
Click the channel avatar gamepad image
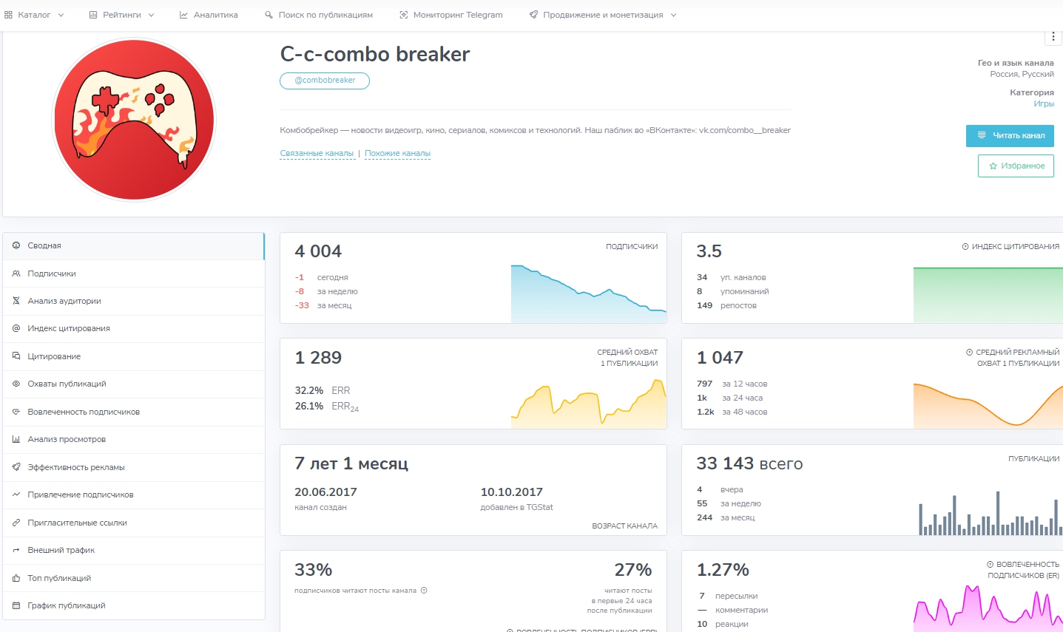pos(134,120)
